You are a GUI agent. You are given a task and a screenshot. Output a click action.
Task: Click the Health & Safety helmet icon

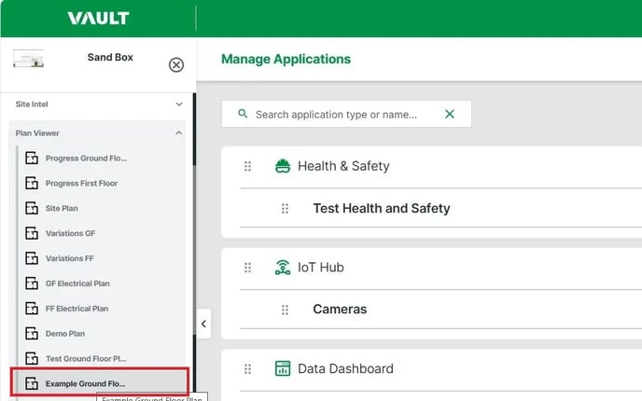point(282,166)
